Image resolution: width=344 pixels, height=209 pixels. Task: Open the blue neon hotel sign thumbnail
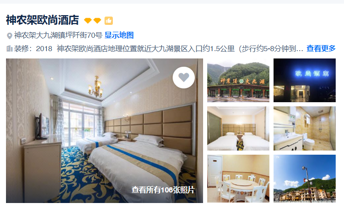click(304, 80)
